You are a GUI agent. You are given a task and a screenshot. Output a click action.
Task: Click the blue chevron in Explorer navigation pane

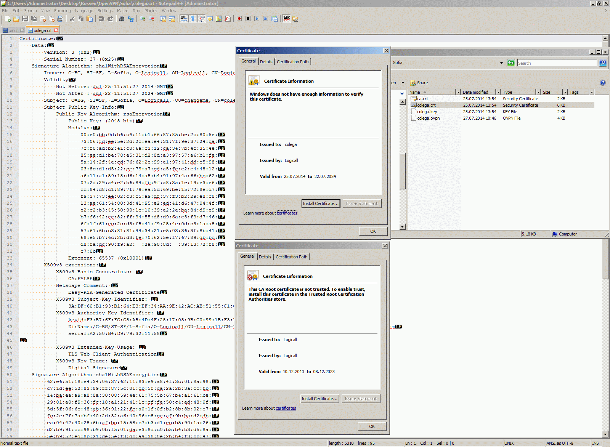pyautogui.click(x=402, y=93)
